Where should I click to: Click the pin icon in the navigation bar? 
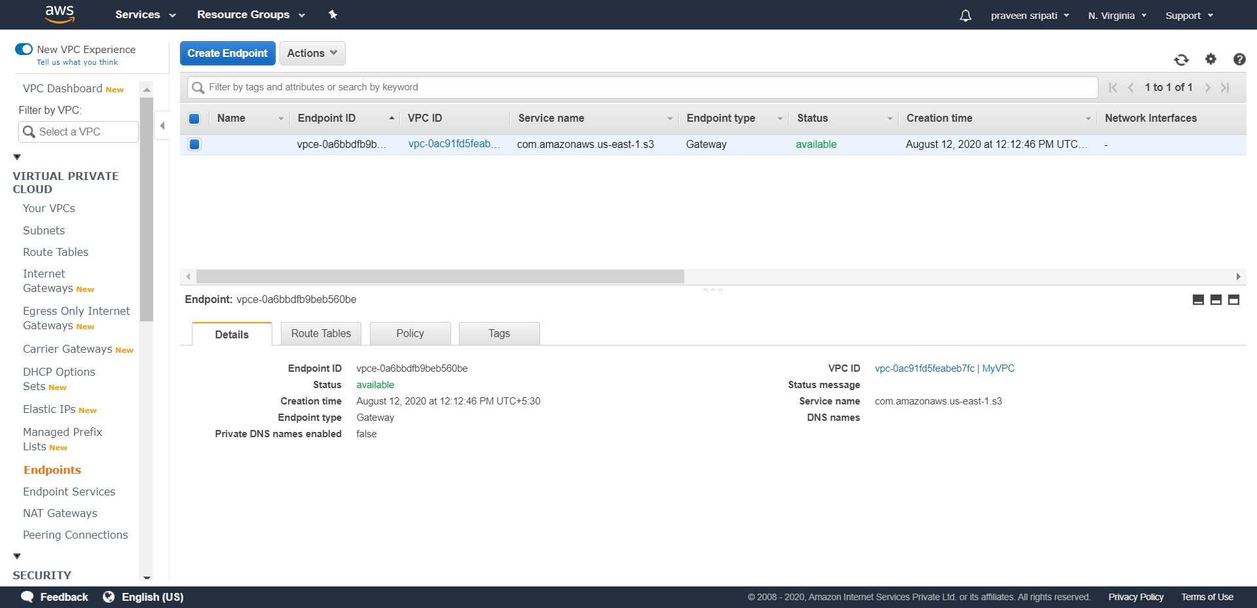tap(333, 14)
